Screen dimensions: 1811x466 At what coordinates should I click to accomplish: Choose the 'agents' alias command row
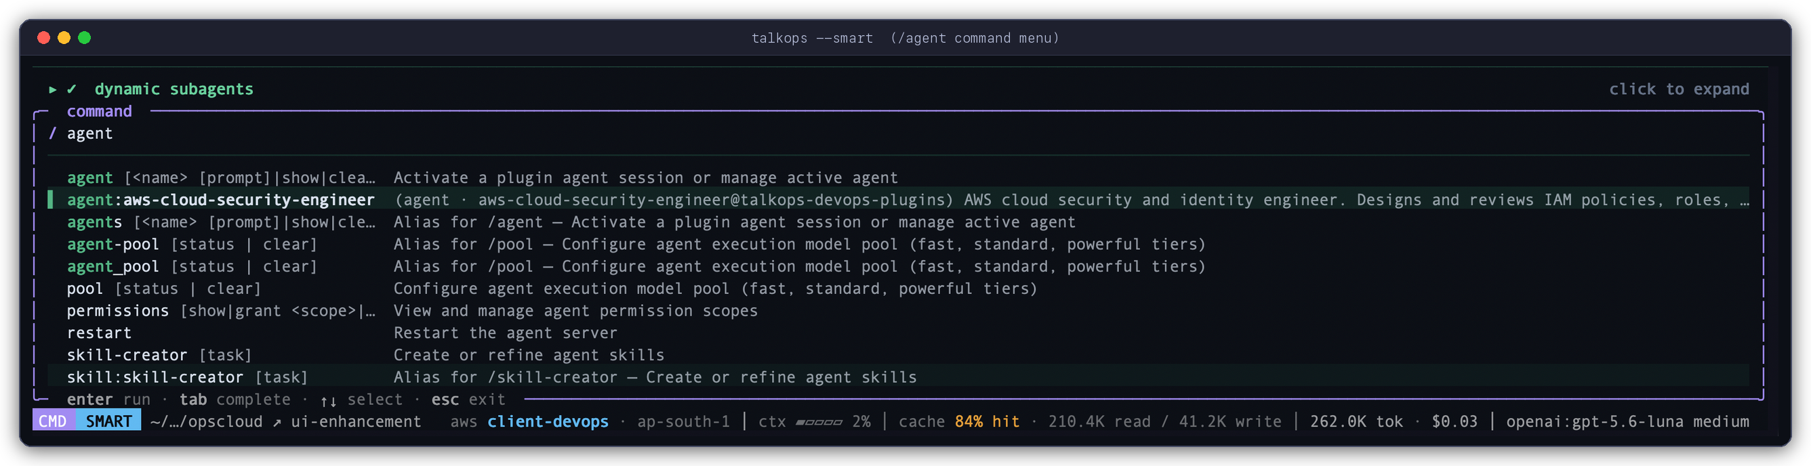(899, 222)
